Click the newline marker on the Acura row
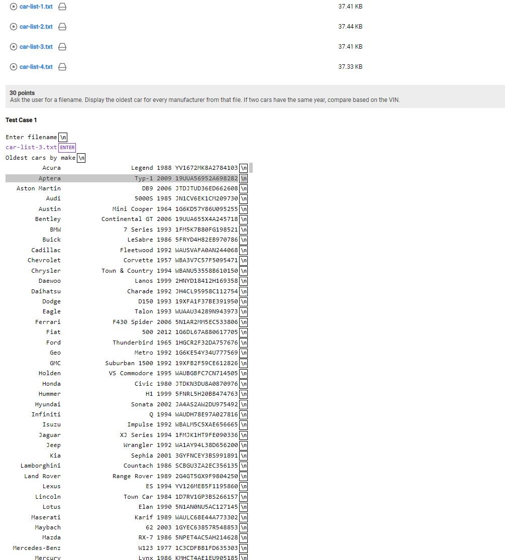Screen dimensions: 505x560 (243, 168)
